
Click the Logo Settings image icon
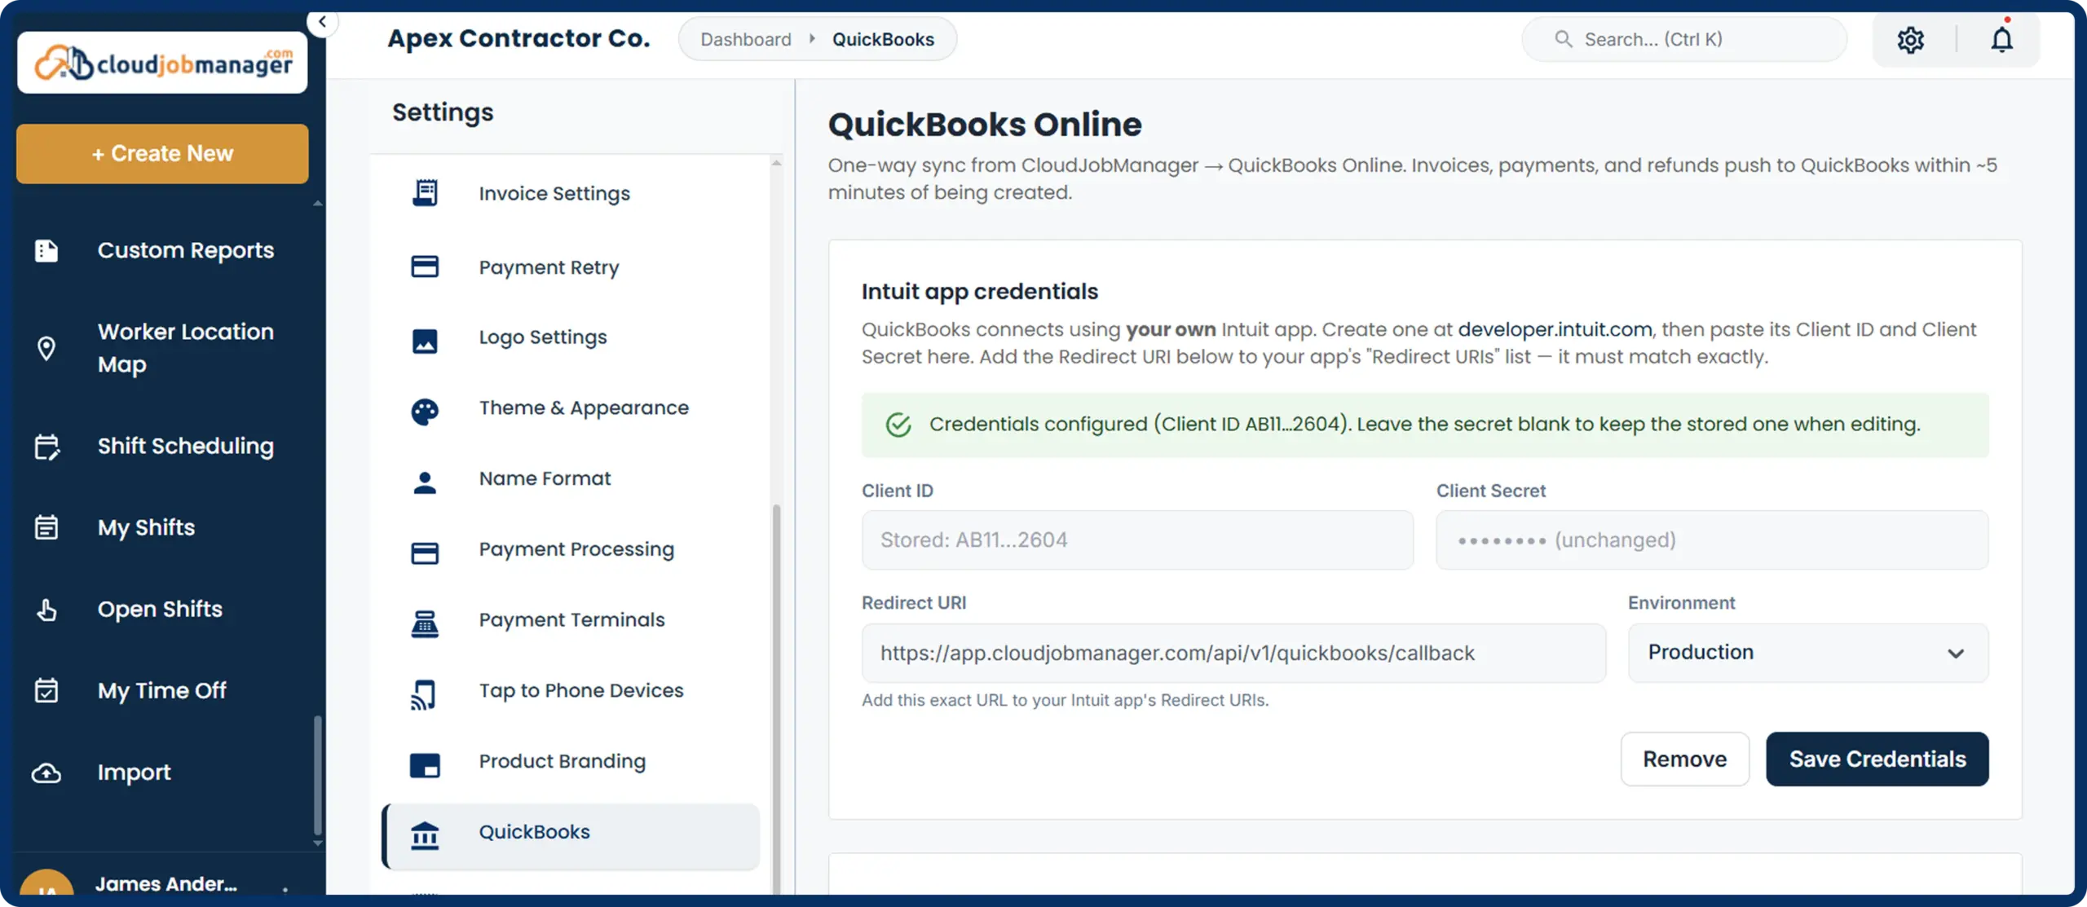[x=425, y=341]
